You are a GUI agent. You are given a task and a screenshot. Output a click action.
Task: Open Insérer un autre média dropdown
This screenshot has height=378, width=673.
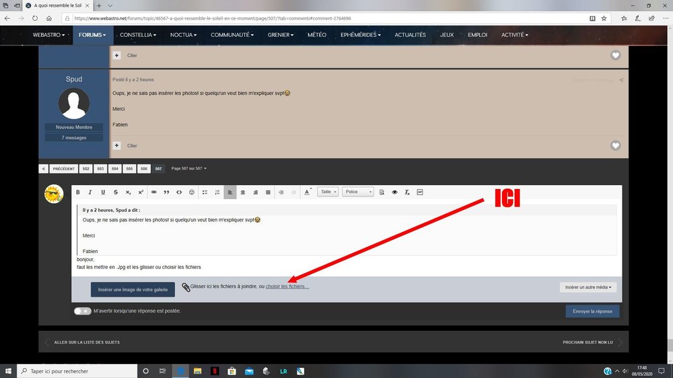tap(588, 287)
